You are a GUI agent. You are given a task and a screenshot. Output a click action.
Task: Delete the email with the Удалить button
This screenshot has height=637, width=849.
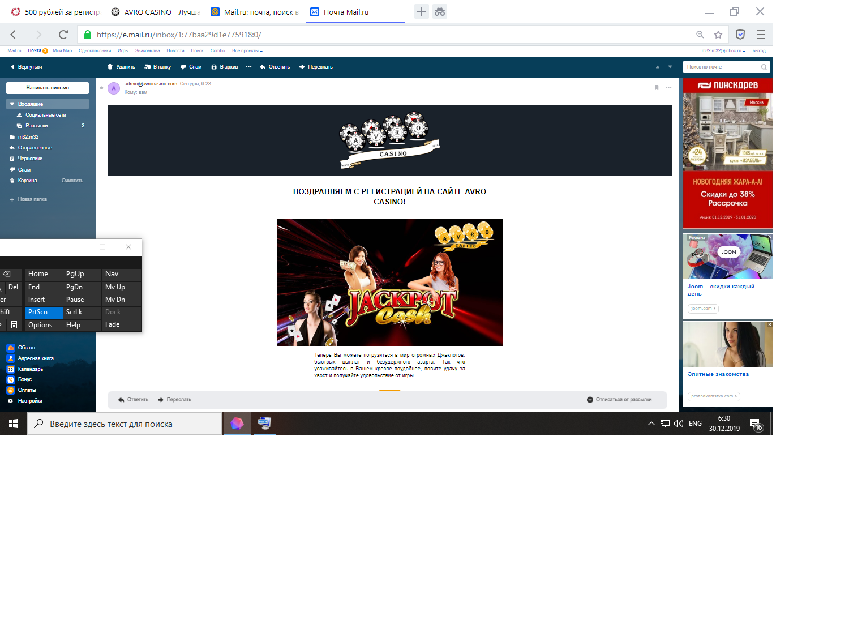122,67
